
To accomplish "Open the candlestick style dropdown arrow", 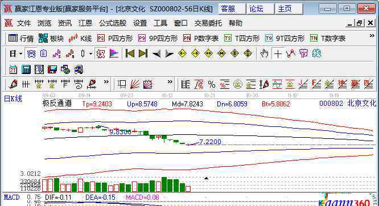I will (90, 53).
